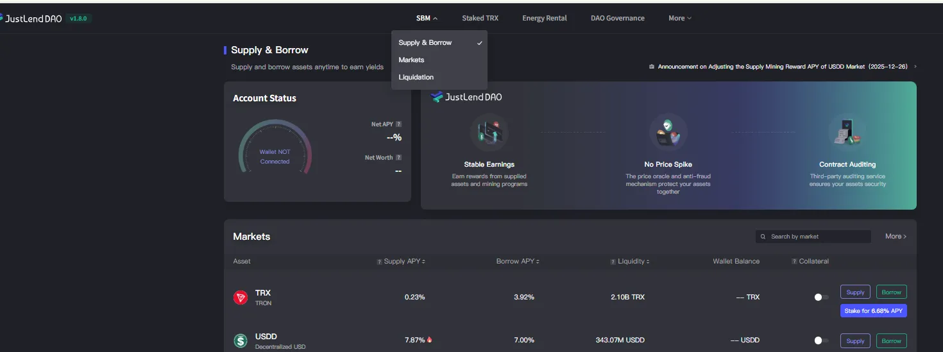Image resolution: width=943 pixels, height=352 pixels.
Task: Click the Stable Earnings icon
Action: [x=489, y=133]
